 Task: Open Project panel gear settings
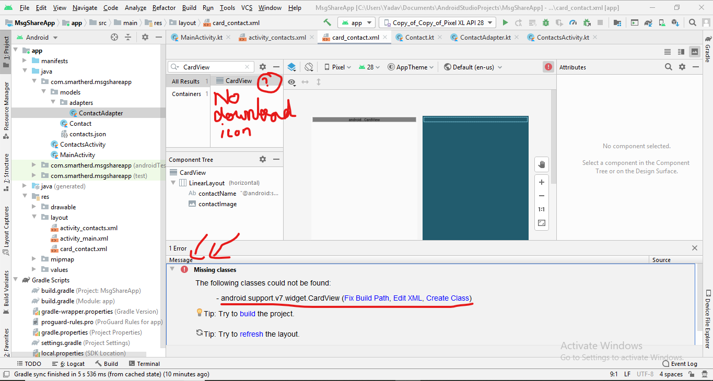(145, 37)
